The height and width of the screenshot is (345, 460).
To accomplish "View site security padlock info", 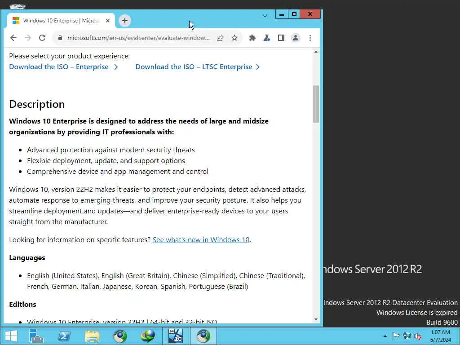I will pyautogui.click(x=60, y=38).
